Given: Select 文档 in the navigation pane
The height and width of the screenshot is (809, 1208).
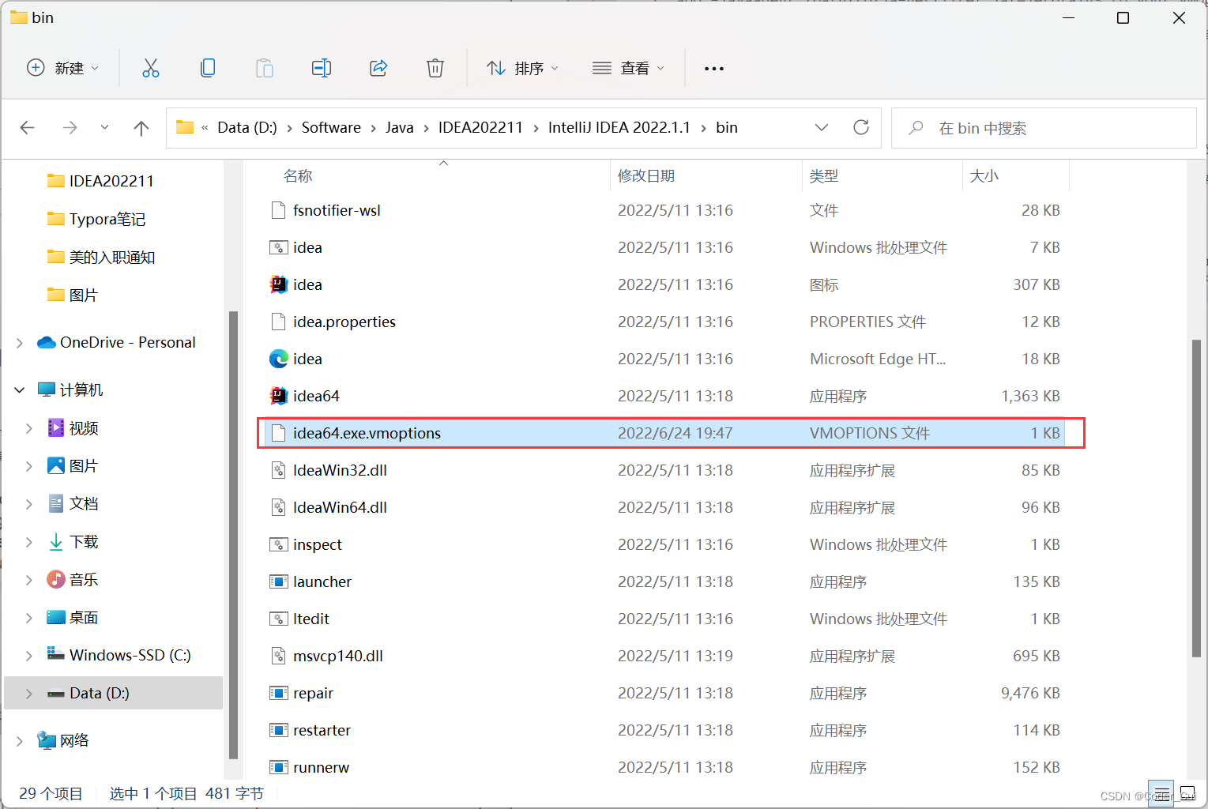Looking at the screenshot, I should point(83,503).
